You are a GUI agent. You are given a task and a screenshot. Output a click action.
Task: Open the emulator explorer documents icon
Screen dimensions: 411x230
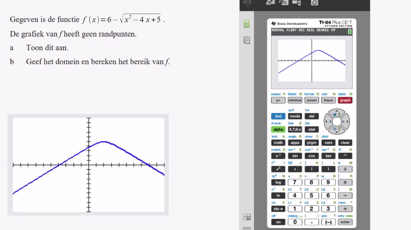pyautogui.click(x=247, y=40)
